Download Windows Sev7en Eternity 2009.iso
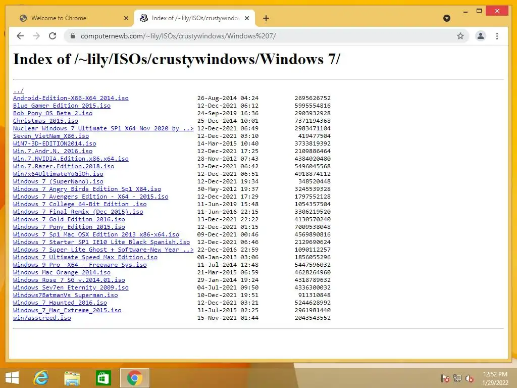Screen dimensions: 517x388 point(71,287)
